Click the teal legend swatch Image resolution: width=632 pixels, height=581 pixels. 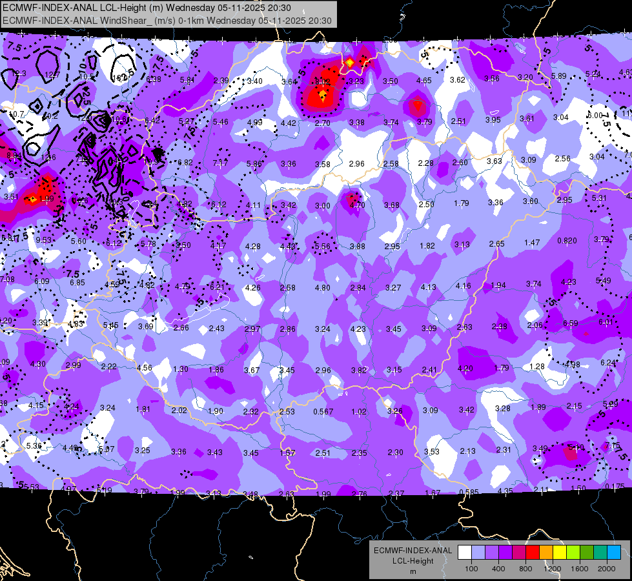pos(600,552)
